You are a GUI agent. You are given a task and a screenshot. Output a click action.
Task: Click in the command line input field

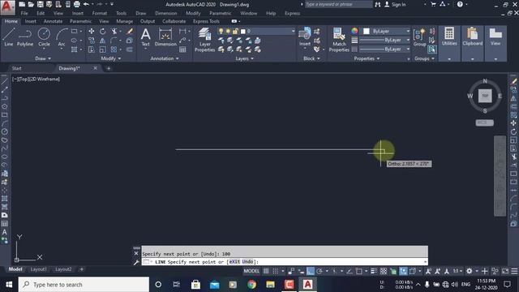click(x=285, y=262)
